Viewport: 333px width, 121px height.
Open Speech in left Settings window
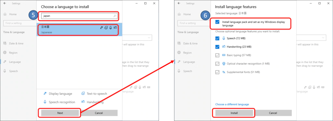pyautogui.click(x=13, y=71)
